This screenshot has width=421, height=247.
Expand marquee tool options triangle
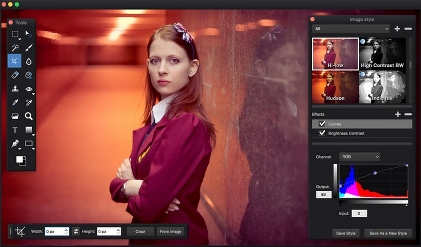pyautogui.click(x=20, y=40)
